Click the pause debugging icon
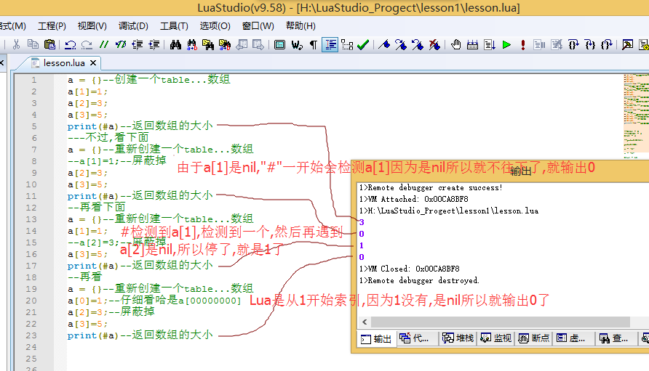The image size is (649, 371). 539,44
